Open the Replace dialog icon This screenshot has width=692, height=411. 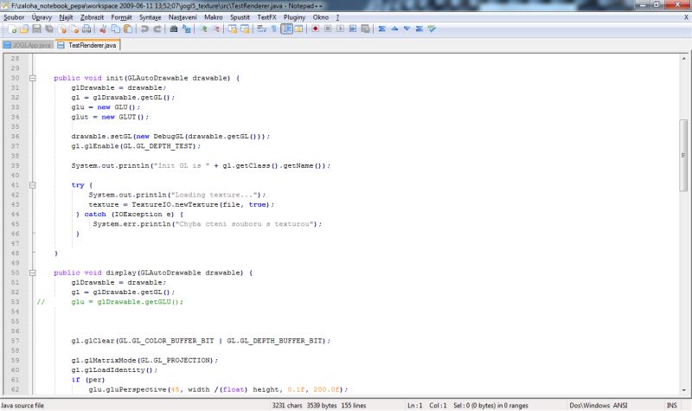[186, 29]
